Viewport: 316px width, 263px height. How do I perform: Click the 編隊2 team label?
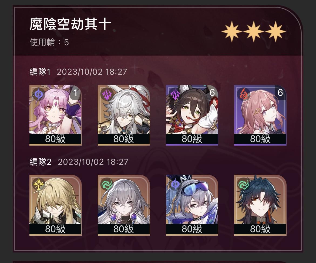click(x=40, y=162)
